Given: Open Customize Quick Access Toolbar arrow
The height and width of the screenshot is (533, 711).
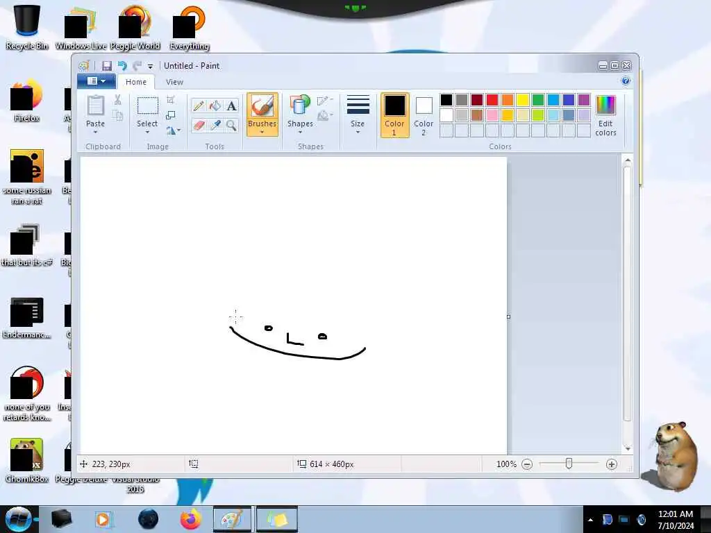Looking at the screenshot, I should pos(150,67).
